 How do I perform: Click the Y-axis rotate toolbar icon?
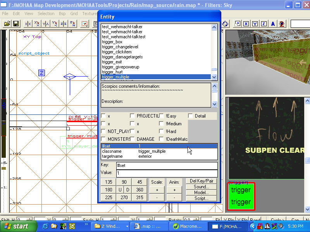pos(55,24)
